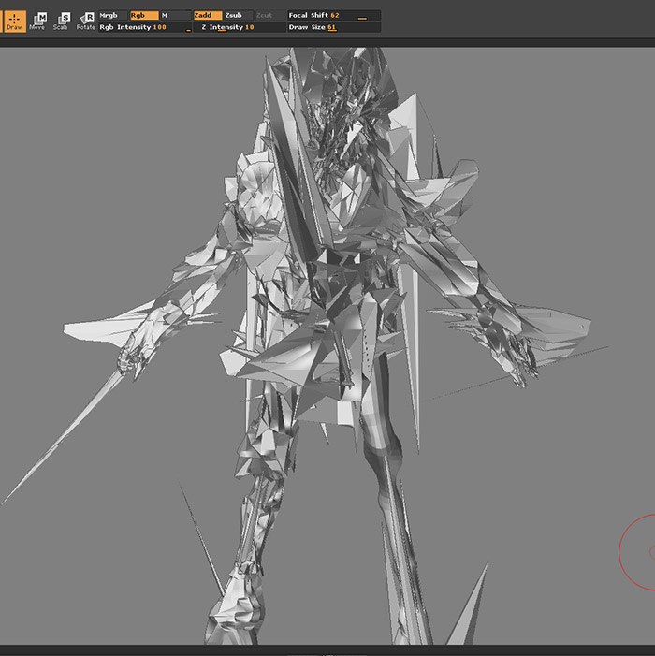Image resolution: width=655 pixels, height=656 pixels.
Task: Enable Zsub sculpting mode
Action: pos(239,16)
